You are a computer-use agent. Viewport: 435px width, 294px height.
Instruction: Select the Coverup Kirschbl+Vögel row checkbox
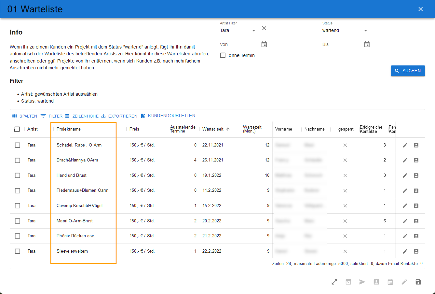[18, 206]
